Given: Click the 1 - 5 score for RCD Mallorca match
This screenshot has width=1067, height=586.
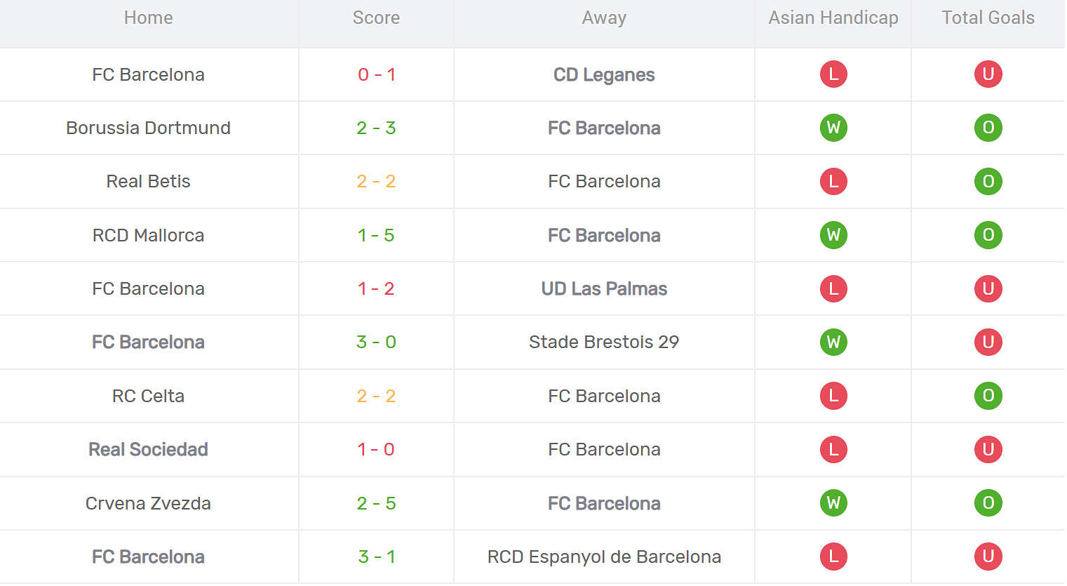Looking at the screenshot, I should point(376,235).
